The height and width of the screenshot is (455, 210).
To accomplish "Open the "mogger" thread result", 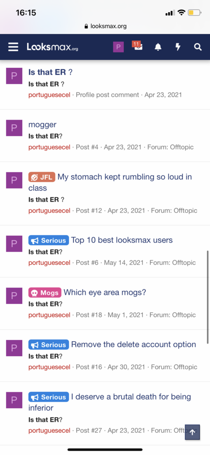I will coord(42,125).
